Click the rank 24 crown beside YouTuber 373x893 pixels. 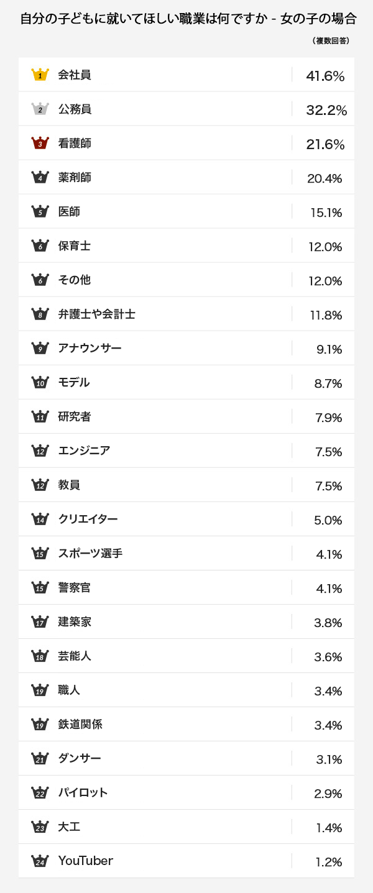tap(40, 861)
